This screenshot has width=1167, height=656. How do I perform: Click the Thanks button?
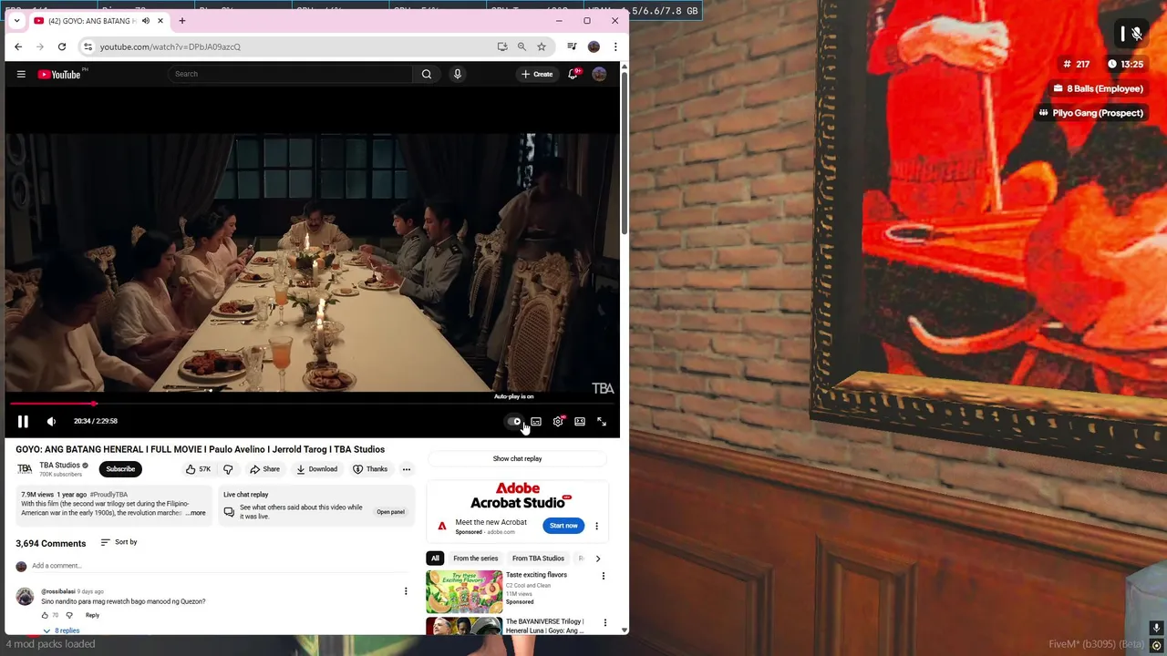tap(370, 469)
